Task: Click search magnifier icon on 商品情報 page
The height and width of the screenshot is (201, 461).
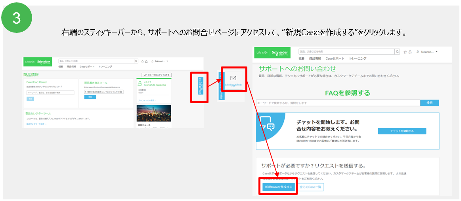Action: pos(136,61)
